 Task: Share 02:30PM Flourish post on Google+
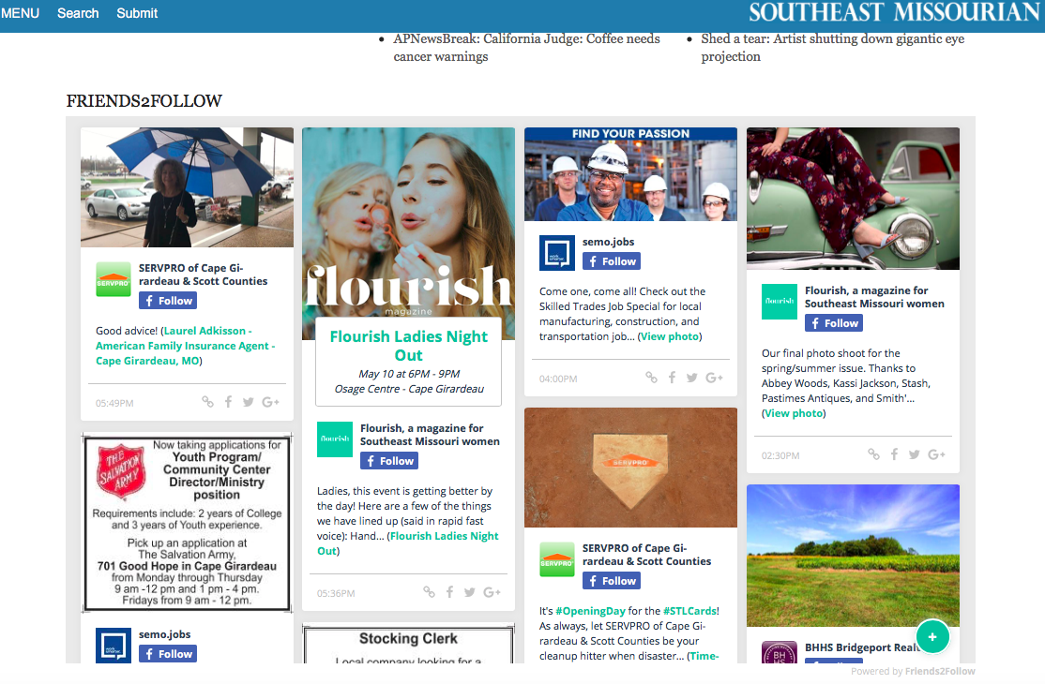(x=936, y=454)
